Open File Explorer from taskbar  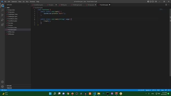pyautogui.click(x=99, y=94)
